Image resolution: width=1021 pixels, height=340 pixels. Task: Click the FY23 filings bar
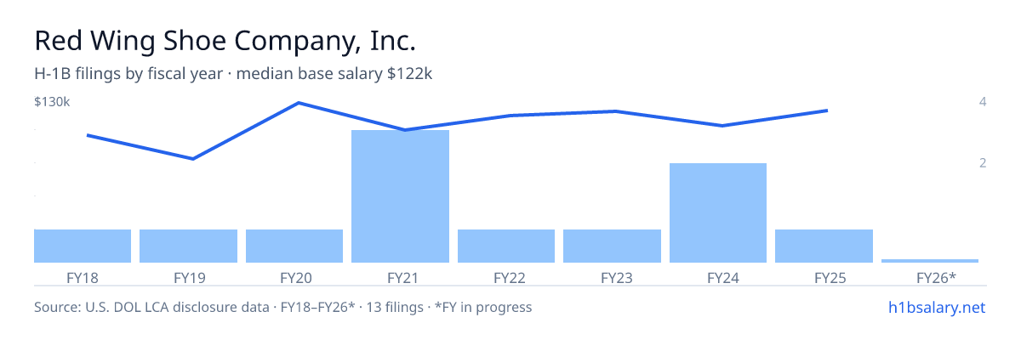pyautogui.click(x=612, y=246)
